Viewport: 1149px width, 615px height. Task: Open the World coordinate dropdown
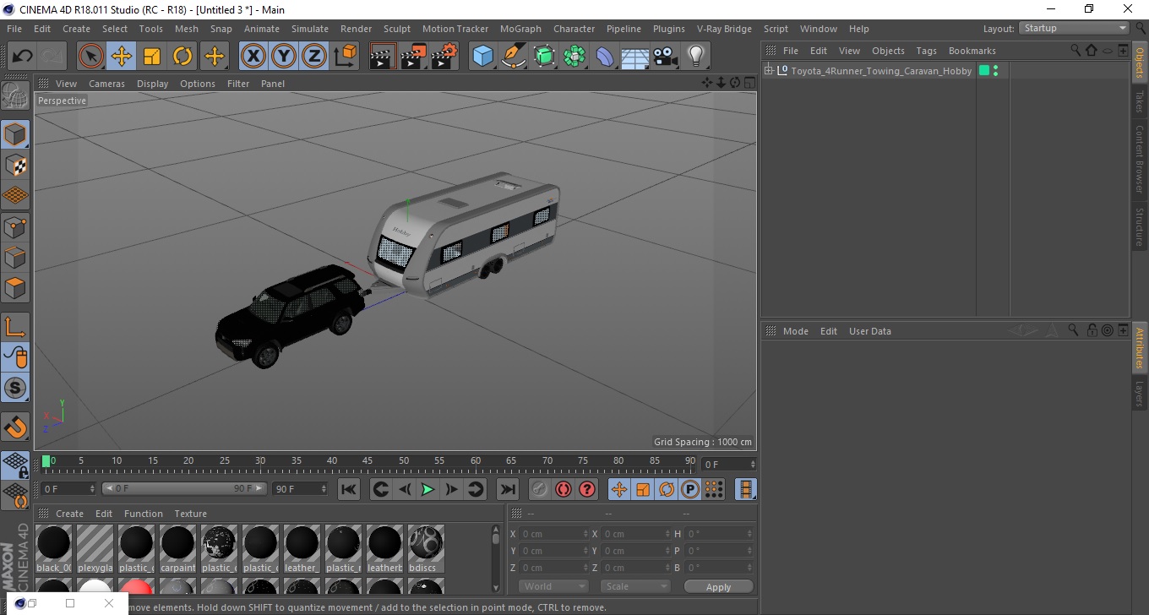point(553,586)
